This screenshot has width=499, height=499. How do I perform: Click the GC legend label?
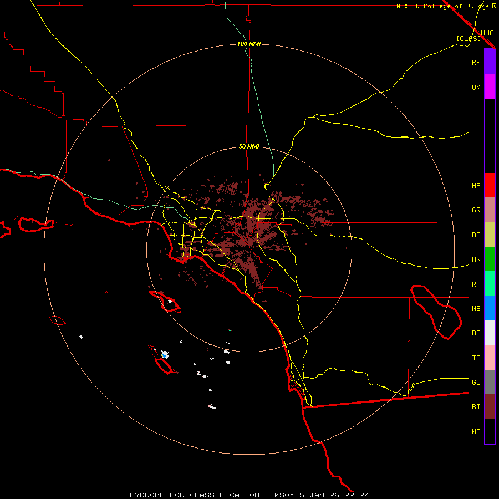pos(476,383)
